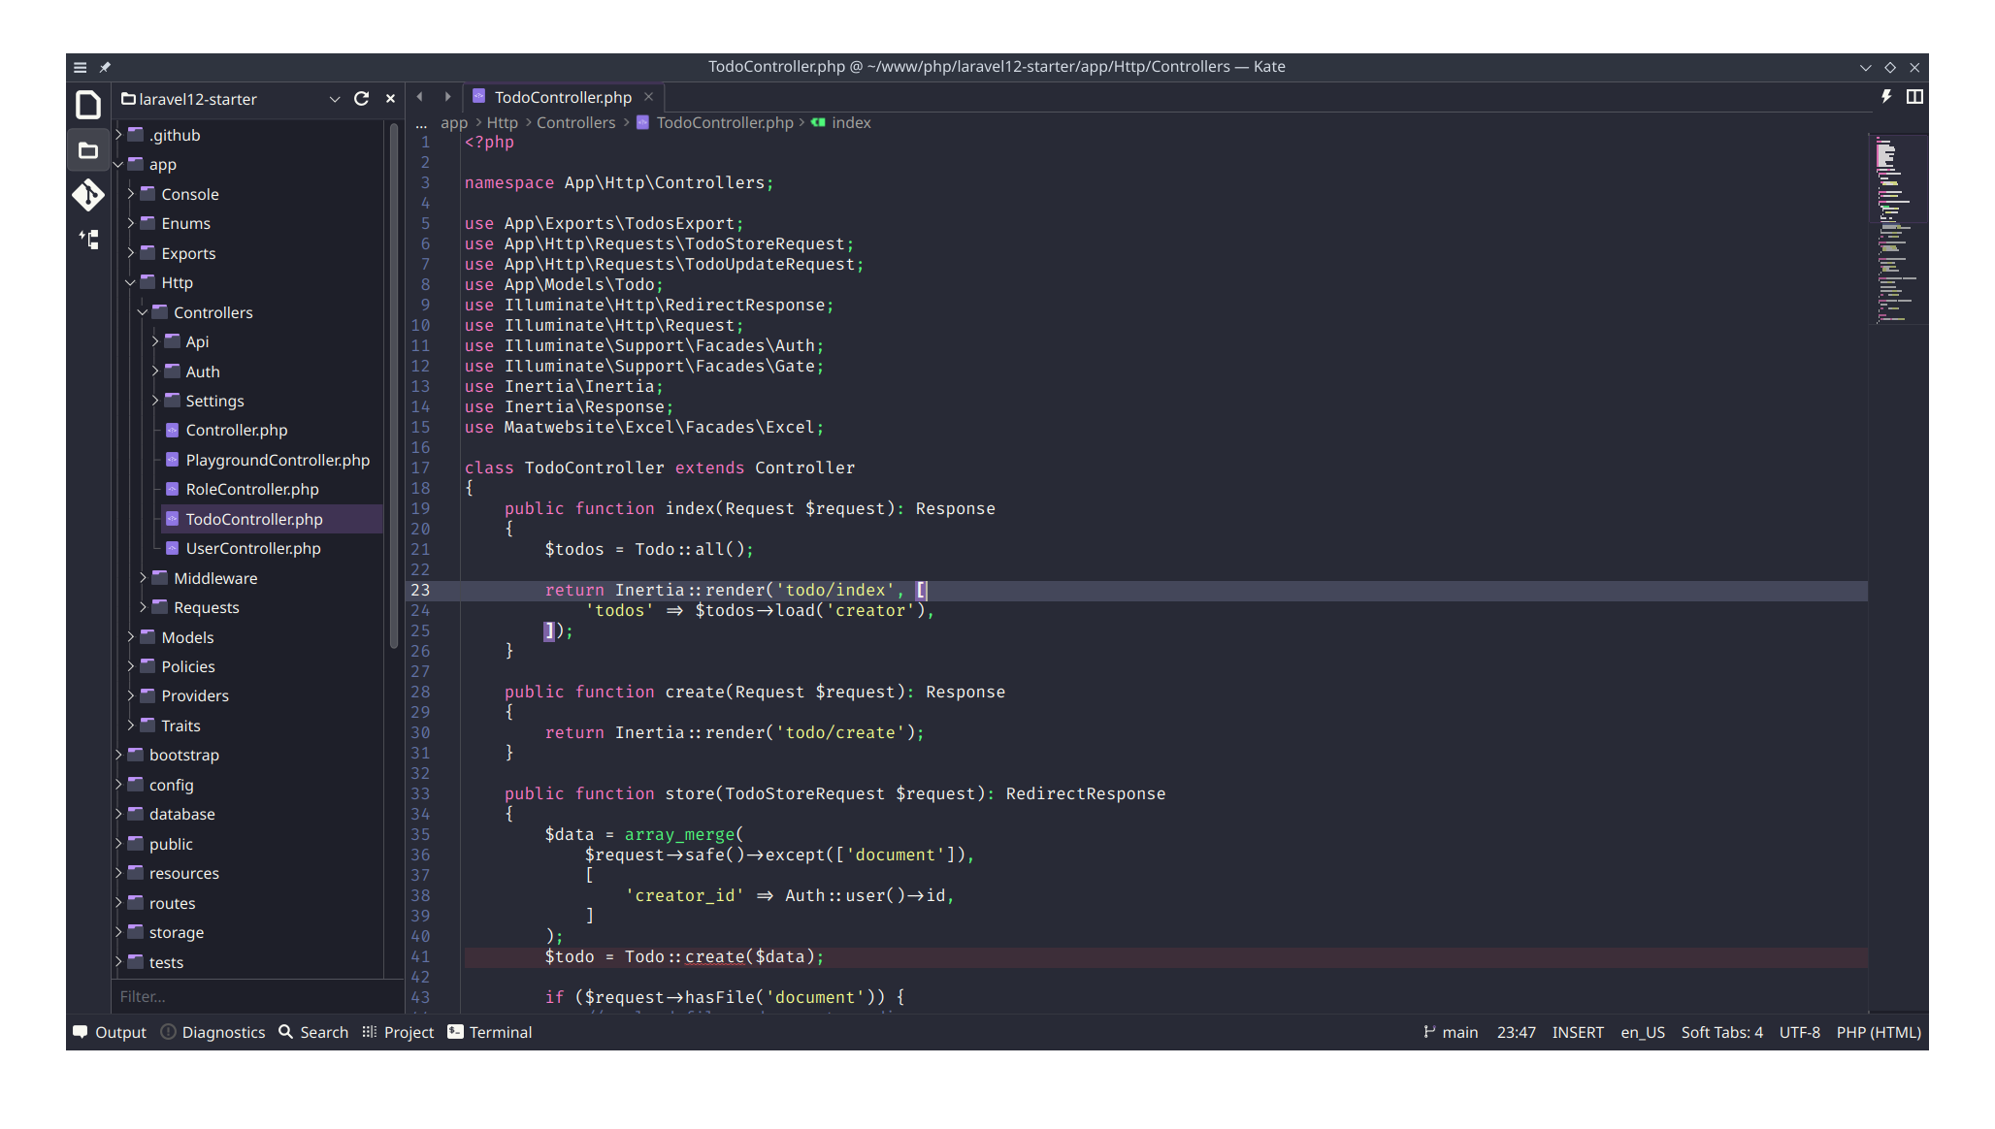Screen dimensions: 1995x1129
Task: Reload the laravel12-starter project tree
Action: click(x=361, y=98)
